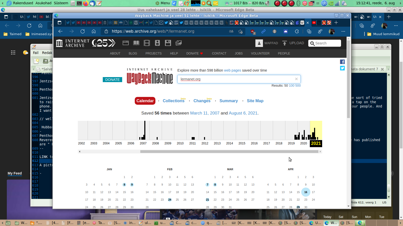Follow the March 11, 2007 link
This screenshot has height=226, width=403.
click(205, 113)
